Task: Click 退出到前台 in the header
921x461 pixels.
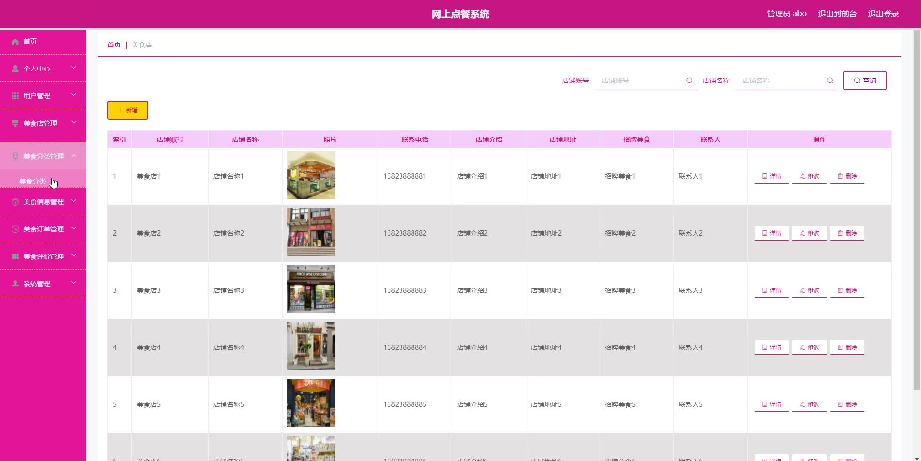Action: tap(837, 14)
